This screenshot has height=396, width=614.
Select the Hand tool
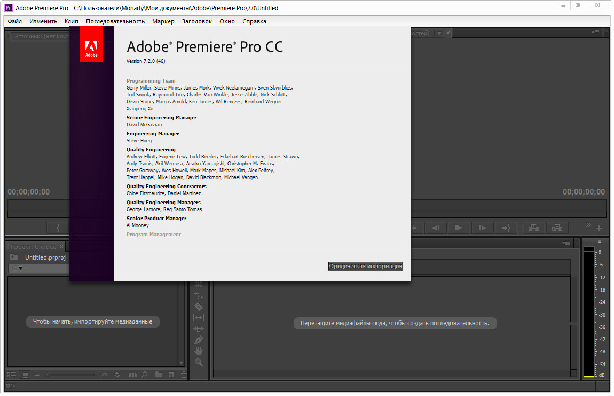199,351
